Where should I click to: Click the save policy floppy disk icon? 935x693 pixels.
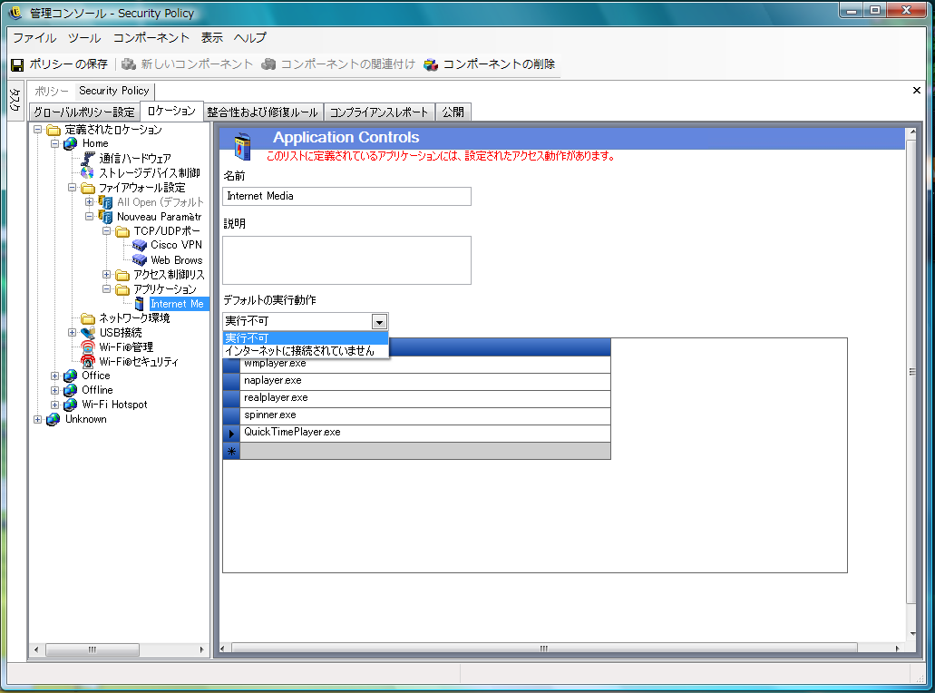[17, 64]
